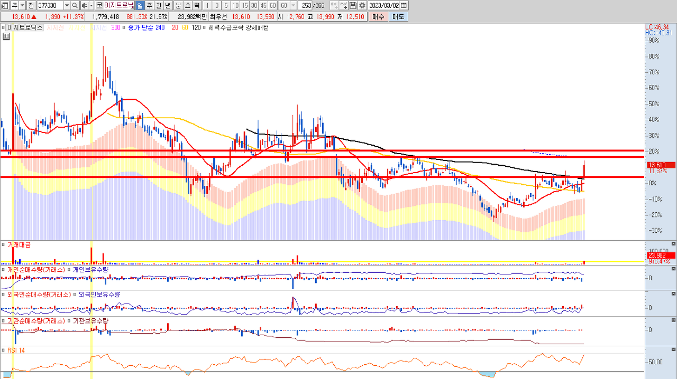Click the 외국인순매수량(거래소) indicator label

point(39,295)
